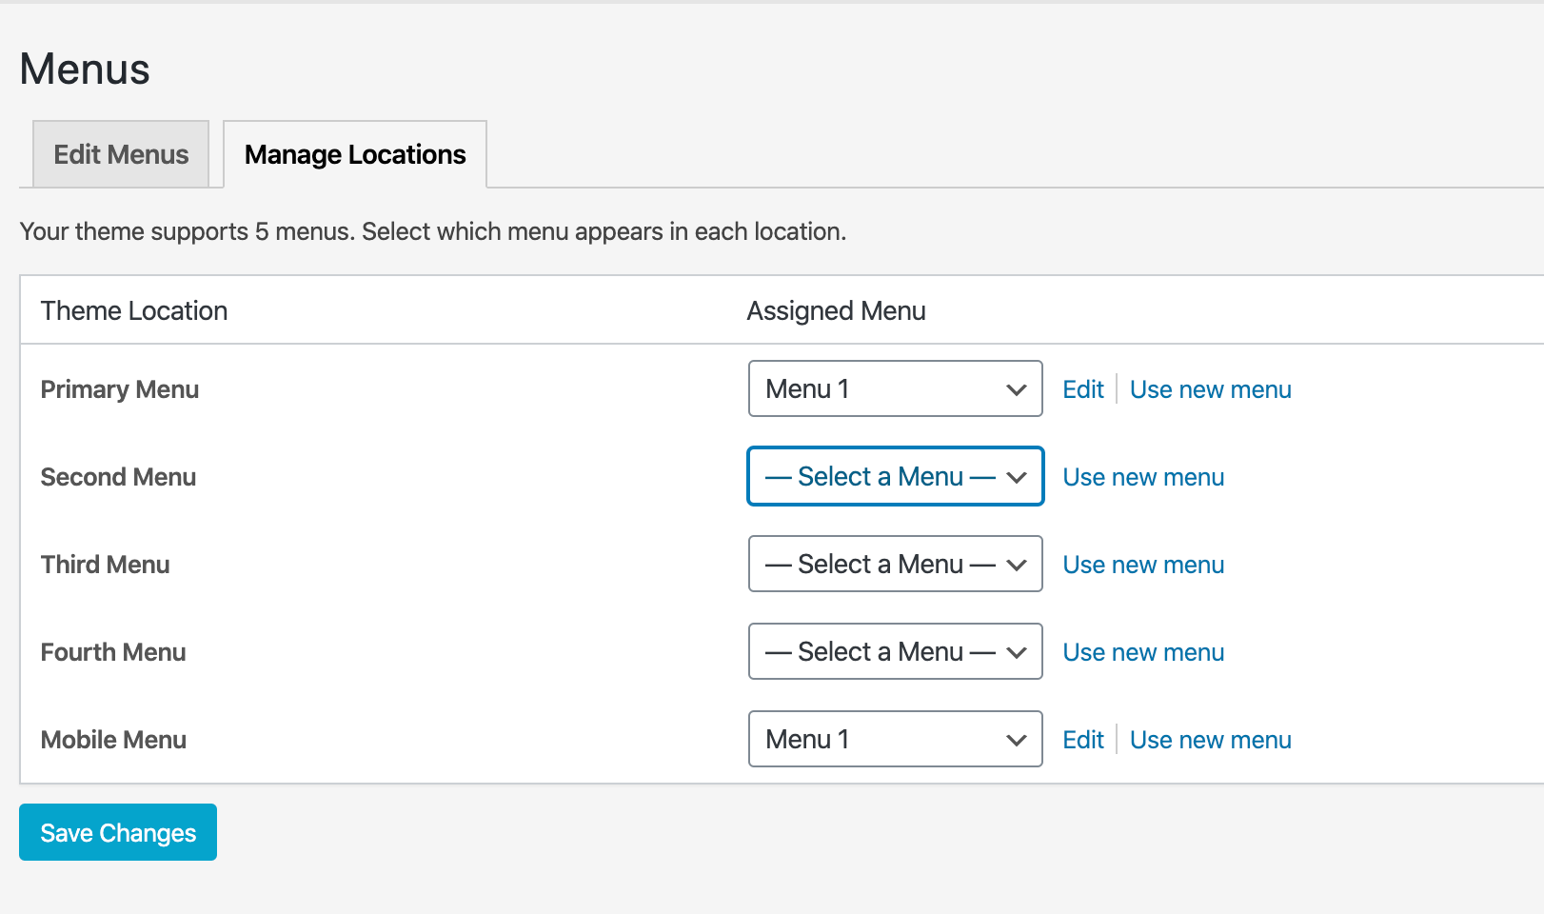The width and height of the screenshot is (1544, 914).
Task: Click Use new menu for Mobile Menu
Action: click(1210, 740)
